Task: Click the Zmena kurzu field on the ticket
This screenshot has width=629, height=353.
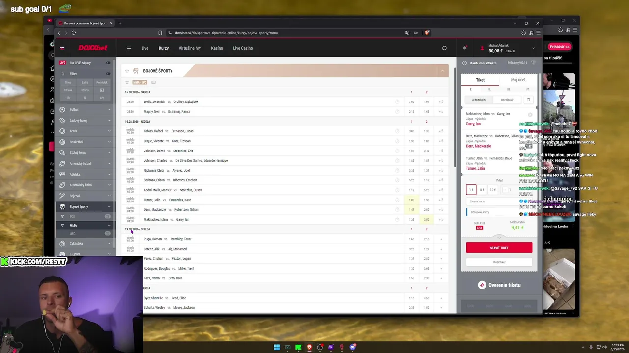Action: click(x=499, y=202)
